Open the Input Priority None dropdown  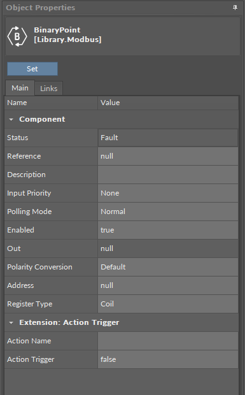[x=168, y=193]
